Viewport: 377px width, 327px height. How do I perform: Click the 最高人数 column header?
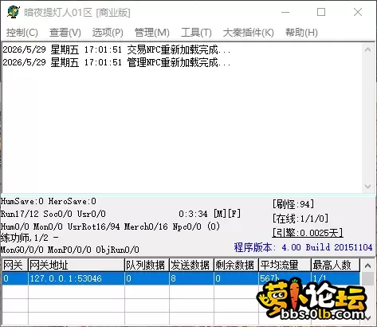pos(336,265)
